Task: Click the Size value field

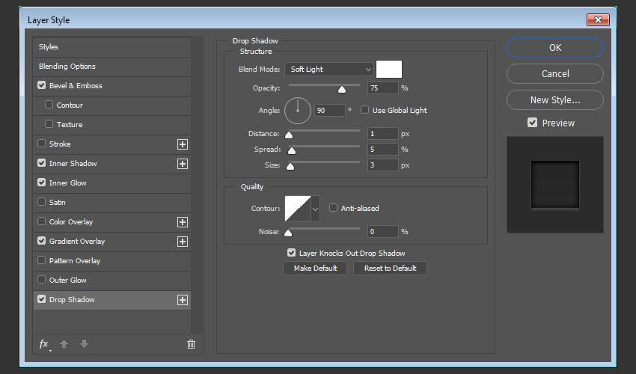Action: (x=383, y=165)
